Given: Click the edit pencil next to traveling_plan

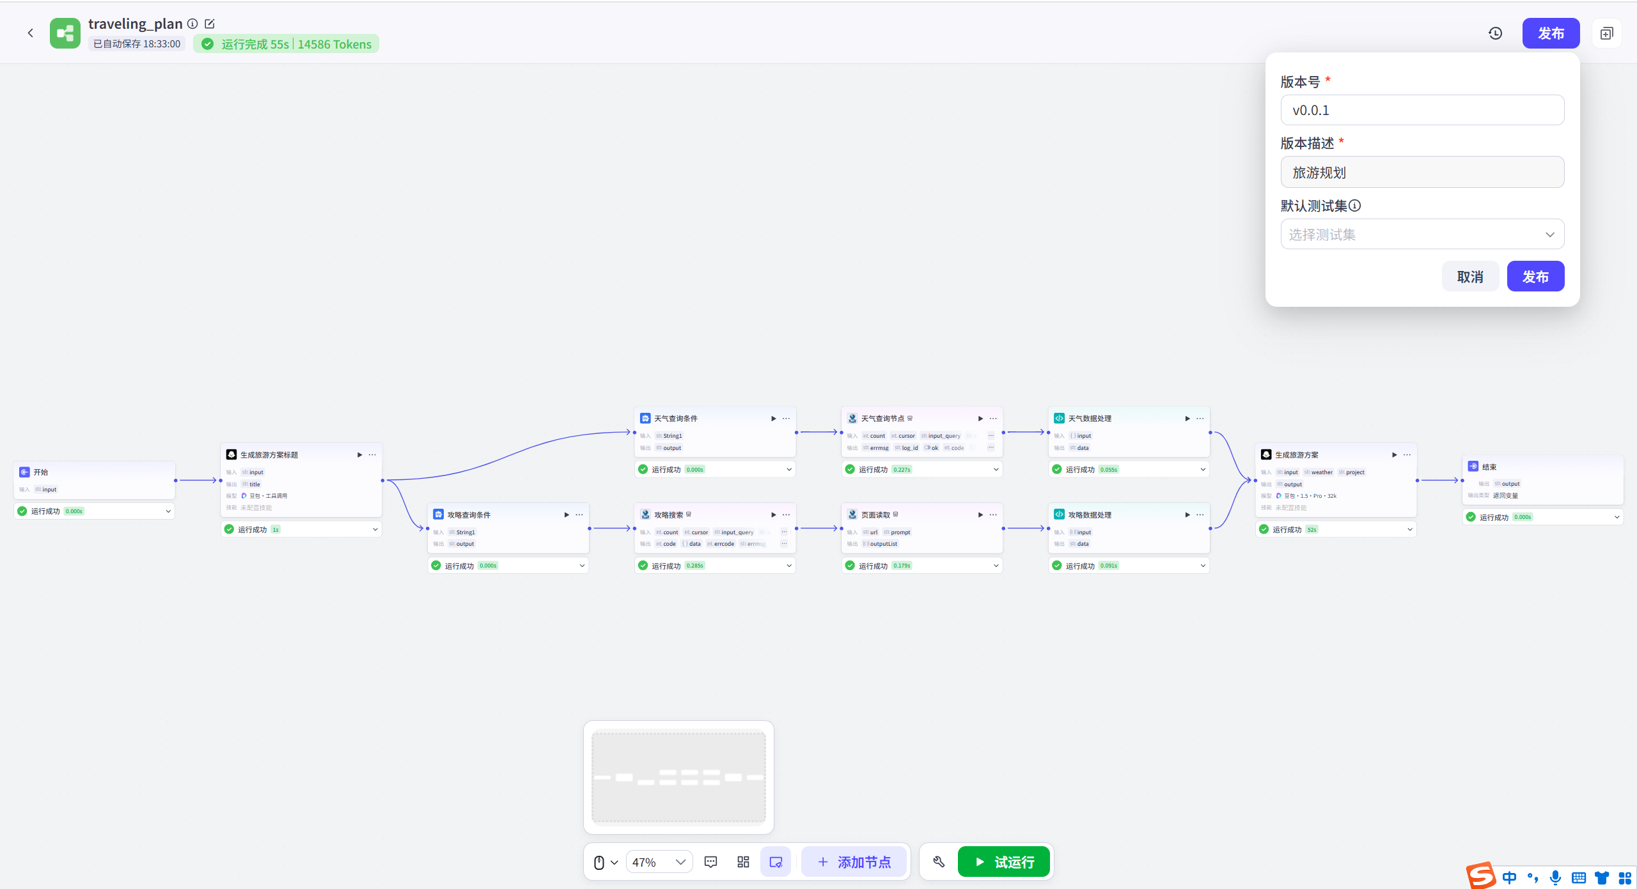Looking at the screenshot, I should coord(210,24).
